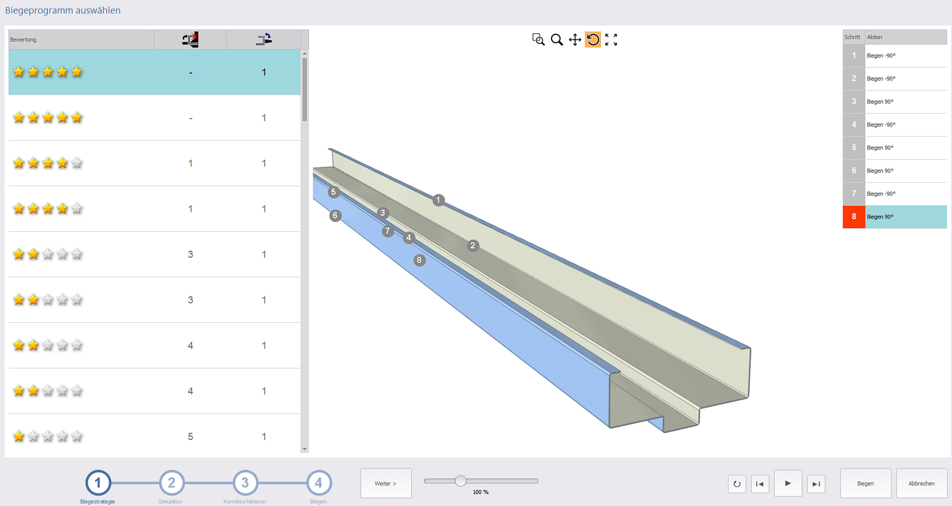Jump to first bending step
Screen dimensions: 952x506
(x=760, y=484)
